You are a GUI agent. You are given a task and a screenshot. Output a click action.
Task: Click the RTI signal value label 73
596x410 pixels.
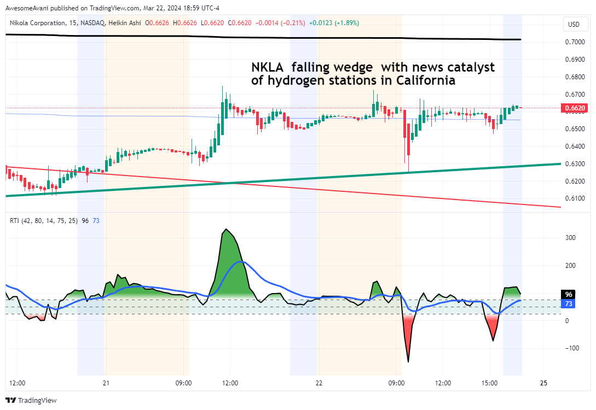(569, 304)
